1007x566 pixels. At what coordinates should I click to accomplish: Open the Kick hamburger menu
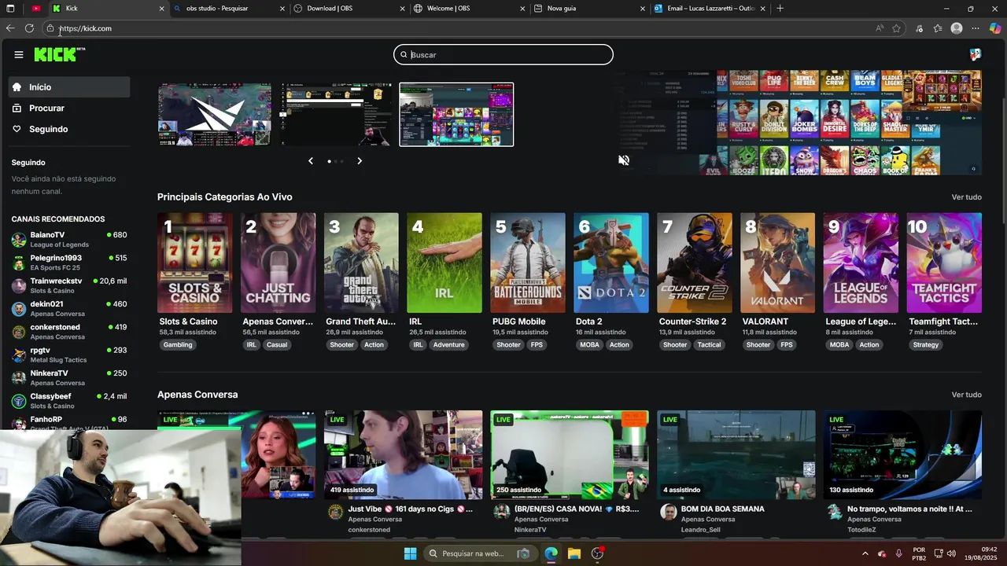coord(19,54)
